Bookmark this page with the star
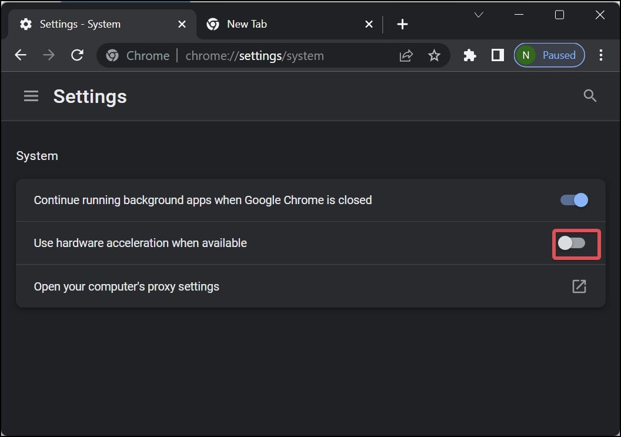This screenshot has height=437, width=621. click(x=434, y=55)
